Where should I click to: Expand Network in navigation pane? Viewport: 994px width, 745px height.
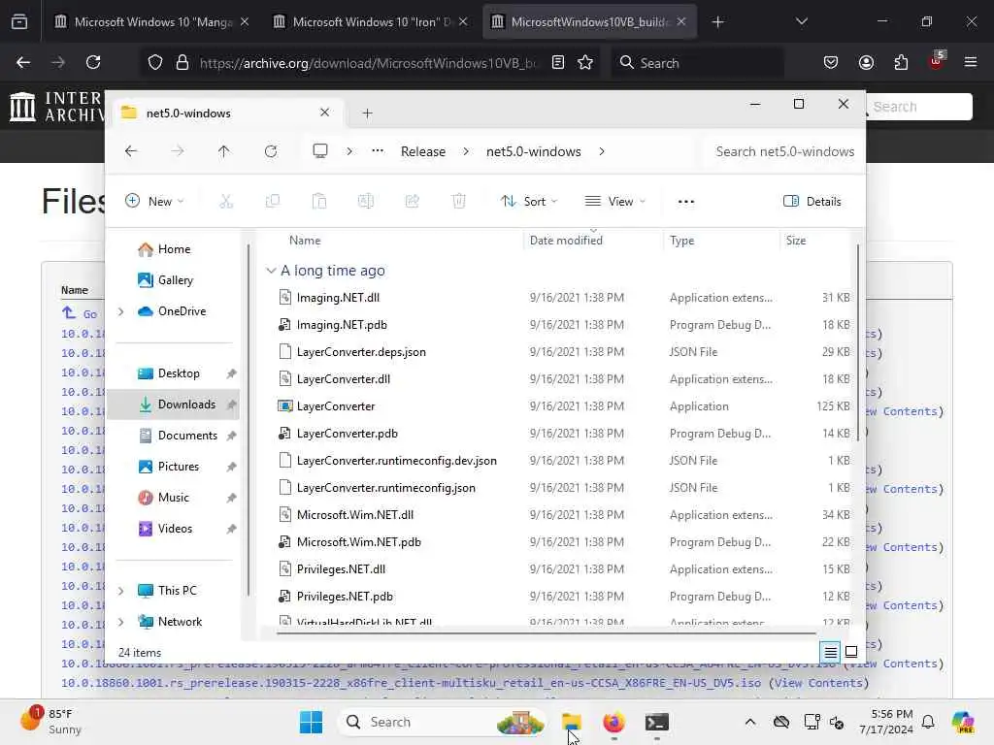point(121,622)
